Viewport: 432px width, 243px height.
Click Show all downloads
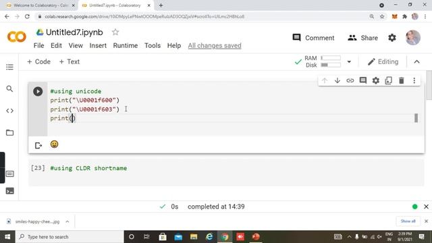408,221
